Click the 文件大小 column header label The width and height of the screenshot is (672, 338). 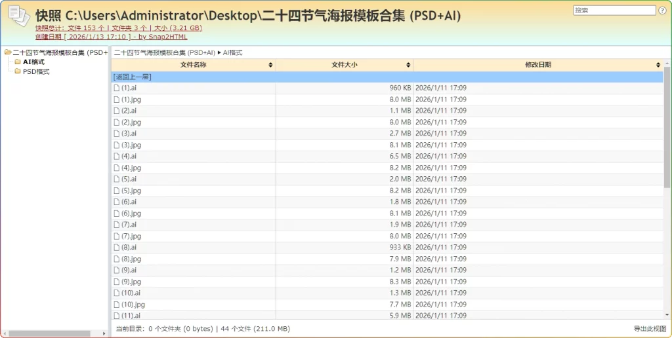pyautogui.click(x=345, y=65)
